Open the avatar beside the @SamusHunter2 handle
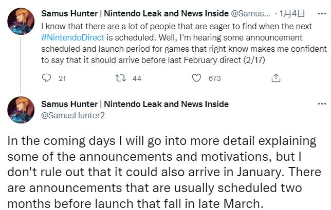This screenshot has height=210, width=331. [21, 110]
